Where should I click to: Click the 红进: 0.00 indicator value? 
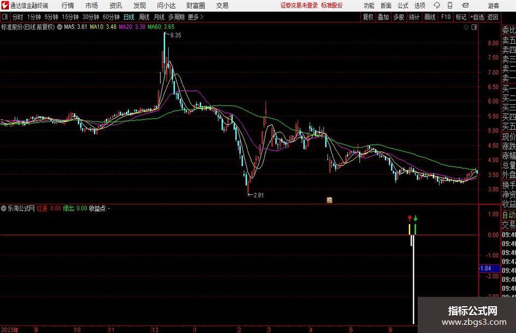point(49,208)
